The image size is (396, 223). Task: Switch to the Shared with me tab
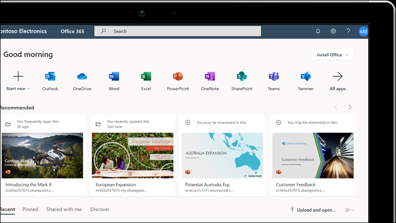pyautogui.click(x=64, y=210)
